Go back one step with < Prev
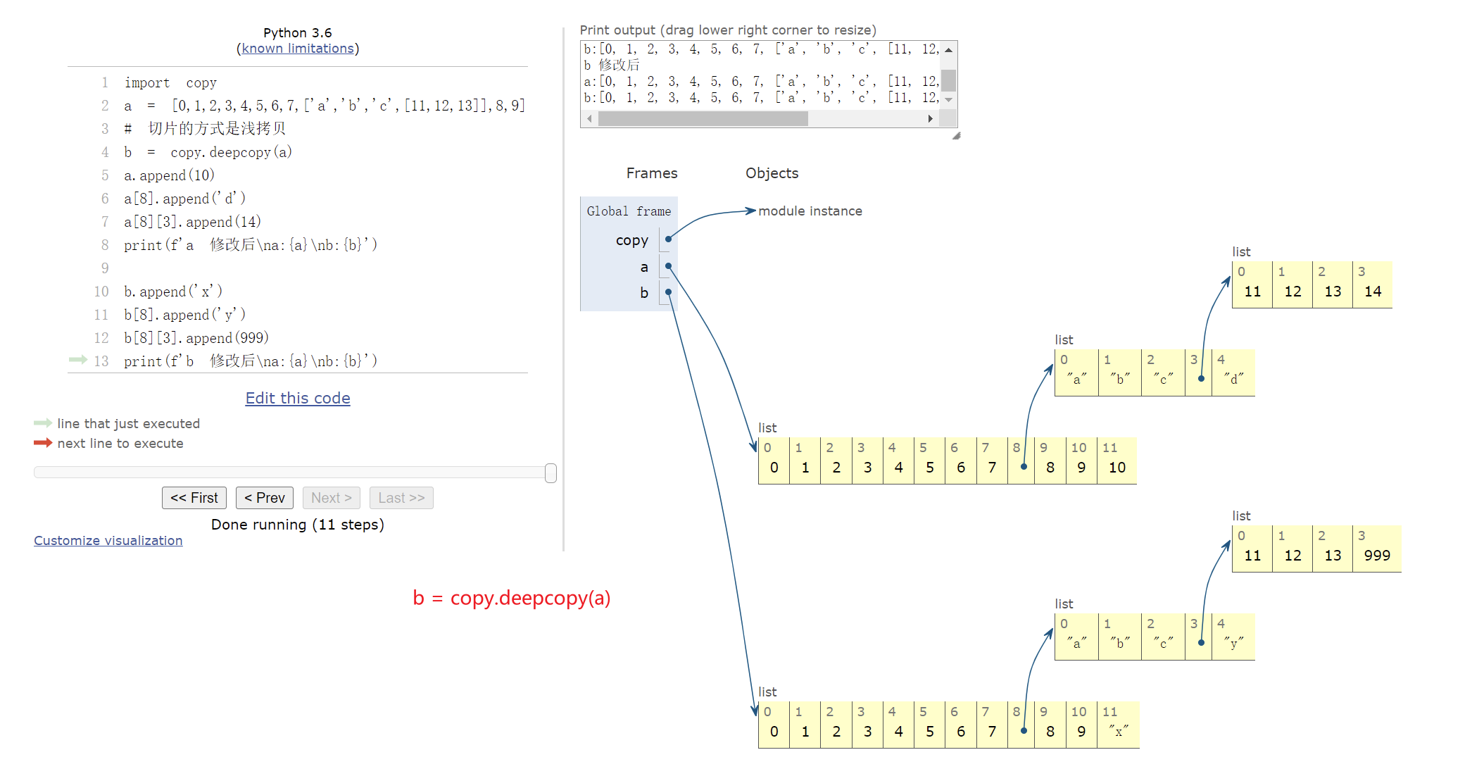This screenshot has width=1472, height=769. click(x=264, y=498)
